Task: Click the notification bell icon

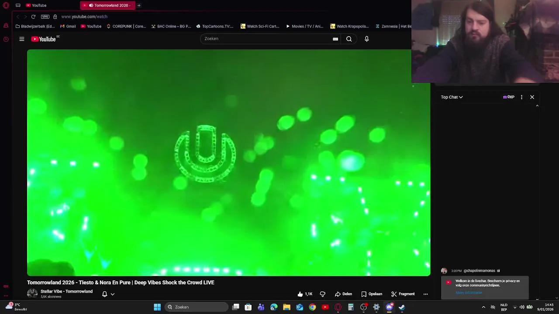Action: pos(104,294)
